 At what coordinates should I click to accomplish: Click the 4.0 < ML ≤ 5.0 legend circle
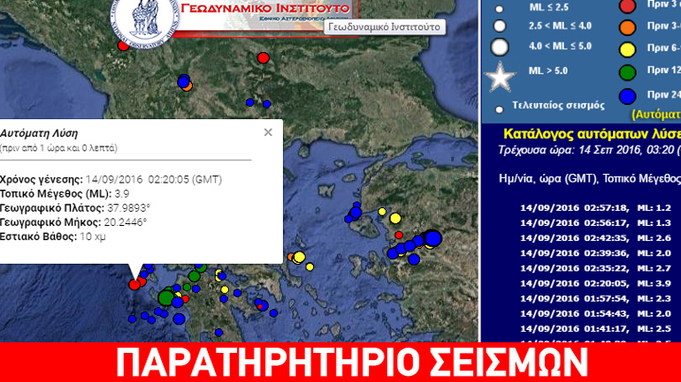click(x=500, y=47)
